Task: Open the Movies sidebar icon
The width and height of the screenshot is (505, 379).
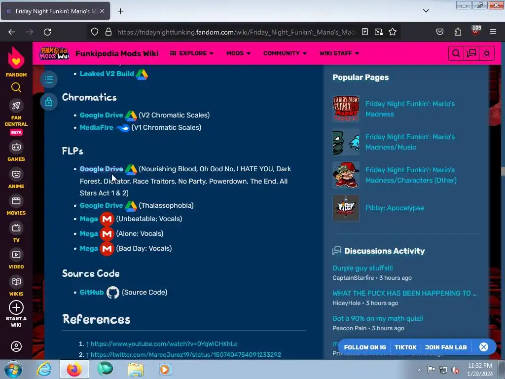Action: (x=16, y=201)
